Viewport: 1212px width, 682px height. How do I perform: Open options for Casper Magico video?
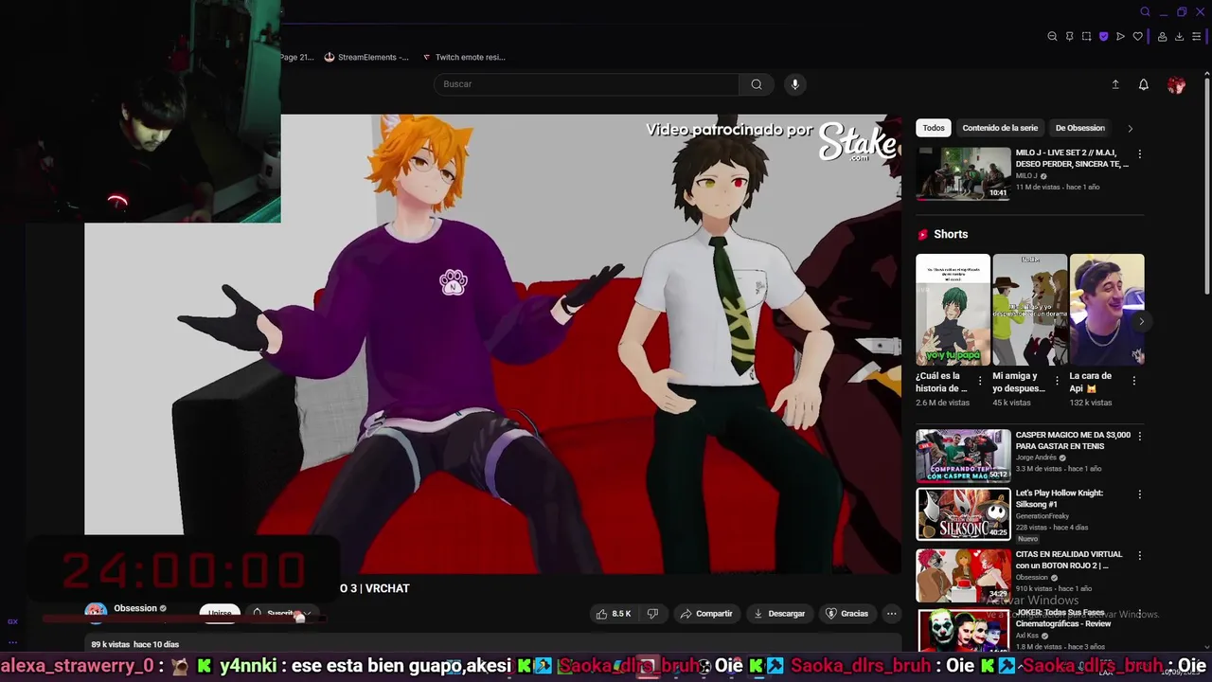pyautogui.click(x=1139, y=436)
